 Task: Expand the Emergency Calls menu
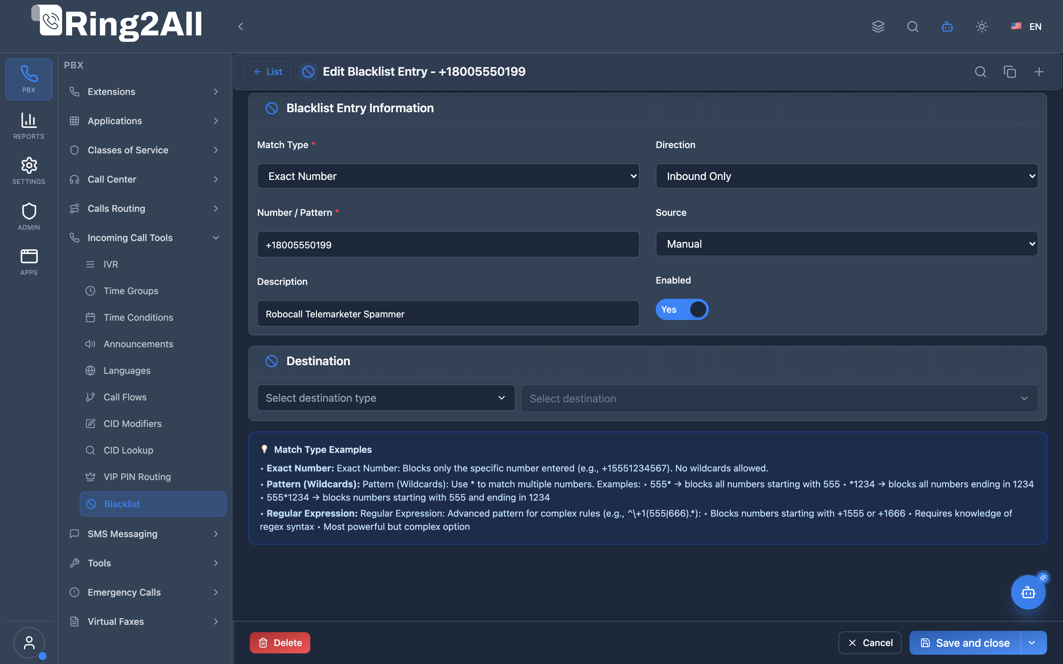click(x=145, y=592)
